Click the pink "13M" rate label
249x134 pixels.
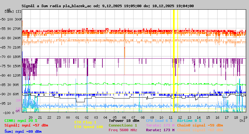coord(18,108)
